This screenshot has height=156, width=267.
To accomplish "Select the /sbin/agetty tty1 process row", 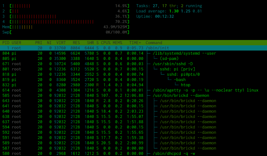I will pos(205,90).
